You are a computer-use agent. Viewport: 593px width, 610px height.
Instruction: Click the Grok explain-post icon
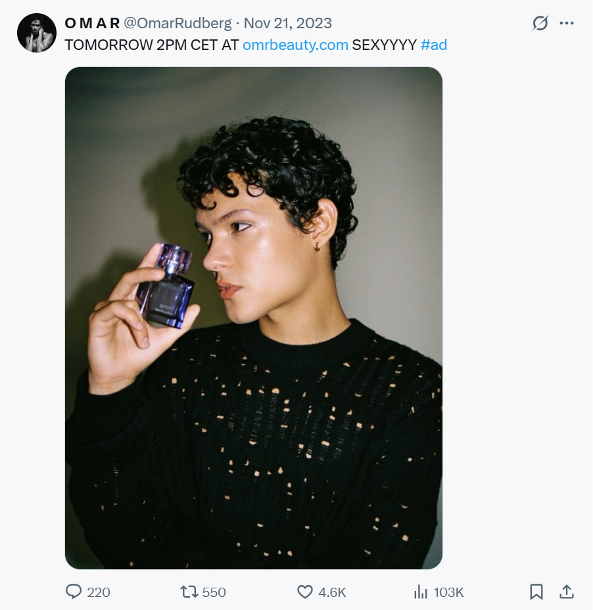point(540,24)
